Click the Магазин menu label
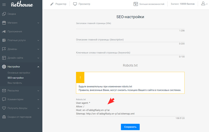 [x=12, y=23]
